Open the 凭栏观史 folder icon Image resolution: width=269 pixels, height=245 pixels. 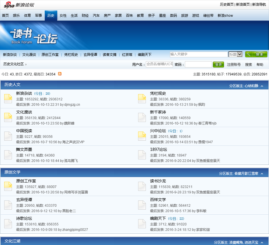click(x=142, y=99)
